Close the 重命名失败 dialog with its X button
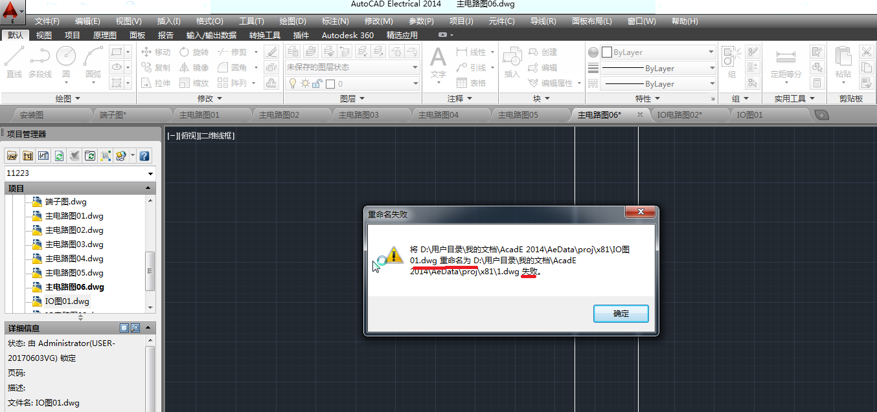877x412 pixels. pos(641,213)
